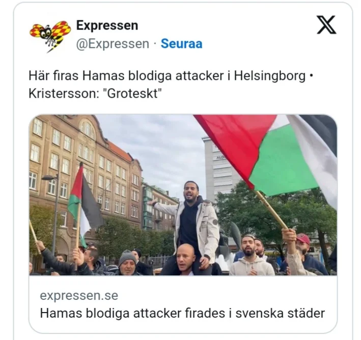Follow Expressen via the Seuraa link
This screenshot has width=361, height=340.
181,43
